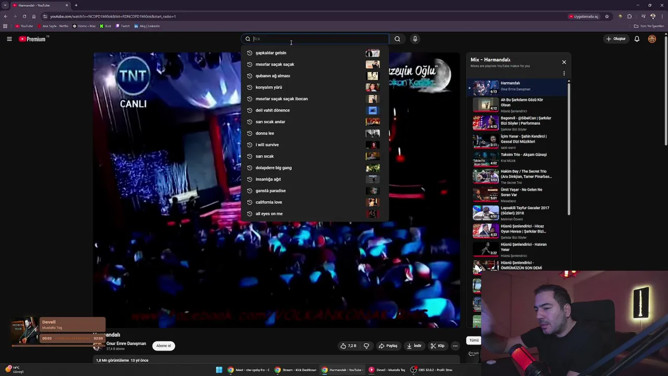Choose the 'i will survive' suggestion
This screenshot has width=668, height=376.
pyautogui.click(x=315, y=145)
